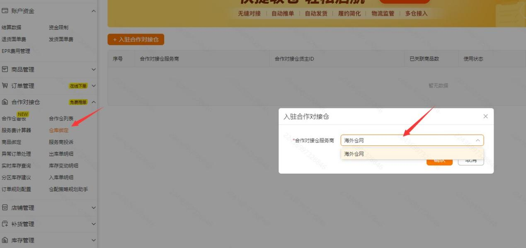The image size is (526, 248).
Task: Click the orange + 入驻合作对接仓 button
Action: [136, 39]
